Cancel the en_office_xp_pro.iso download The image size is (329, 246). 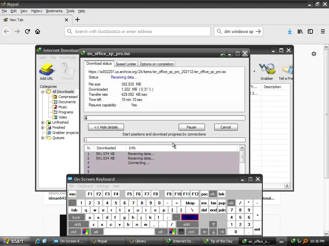pos(226,127)
